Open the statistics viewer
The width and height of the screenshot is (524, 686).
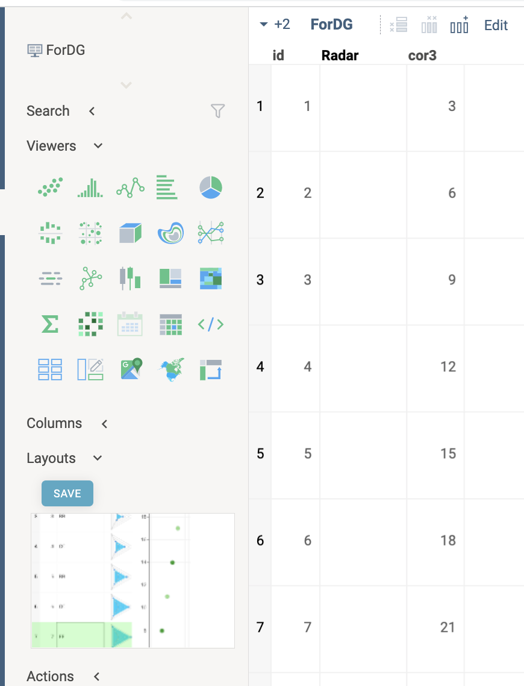point(50,324)
